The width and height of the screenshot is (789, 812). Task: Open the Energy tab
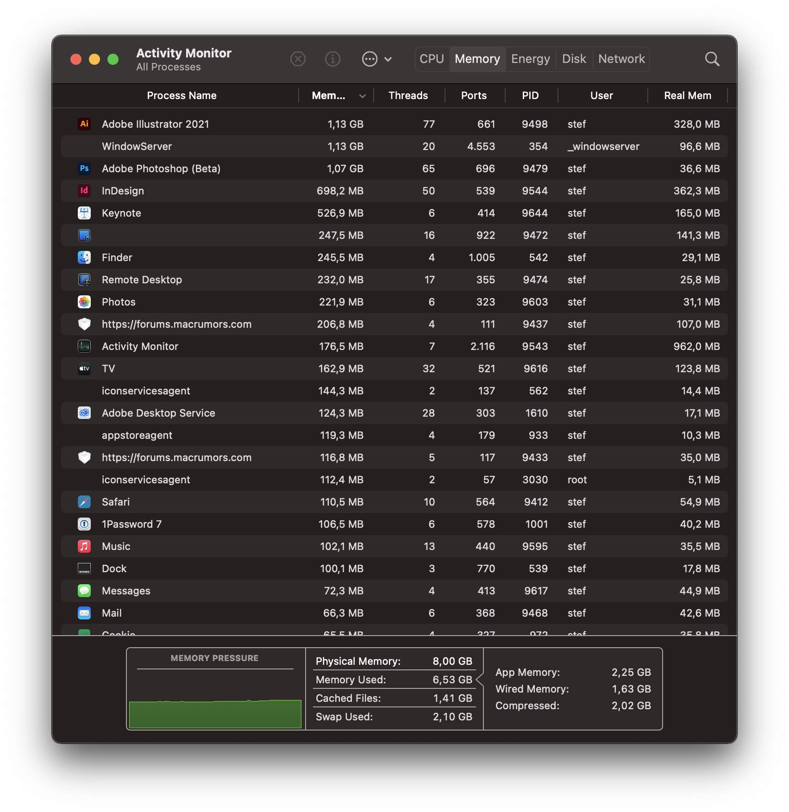pyautogui.click(x=531, y=59)
